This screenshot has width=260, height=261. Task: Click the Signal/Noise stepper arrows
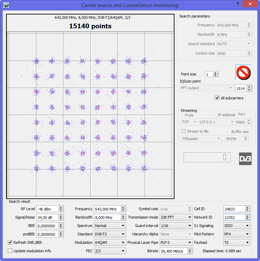[x=61, y=217]
